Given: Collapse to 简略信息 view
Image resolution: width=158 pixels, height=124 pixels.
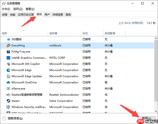Looking at the screenshot, I should point(12,118).
